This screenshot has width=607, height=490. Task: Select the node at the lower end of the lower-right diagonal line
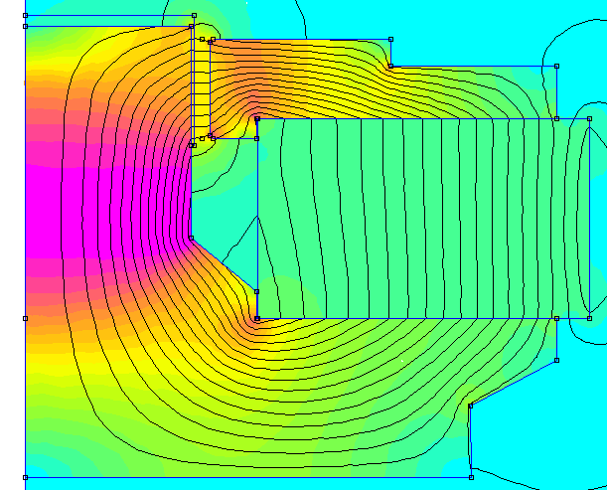[x=470, y=406]
